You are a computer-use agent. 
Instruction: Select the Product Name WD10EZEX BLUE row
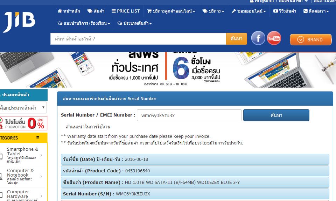(195, 183)
